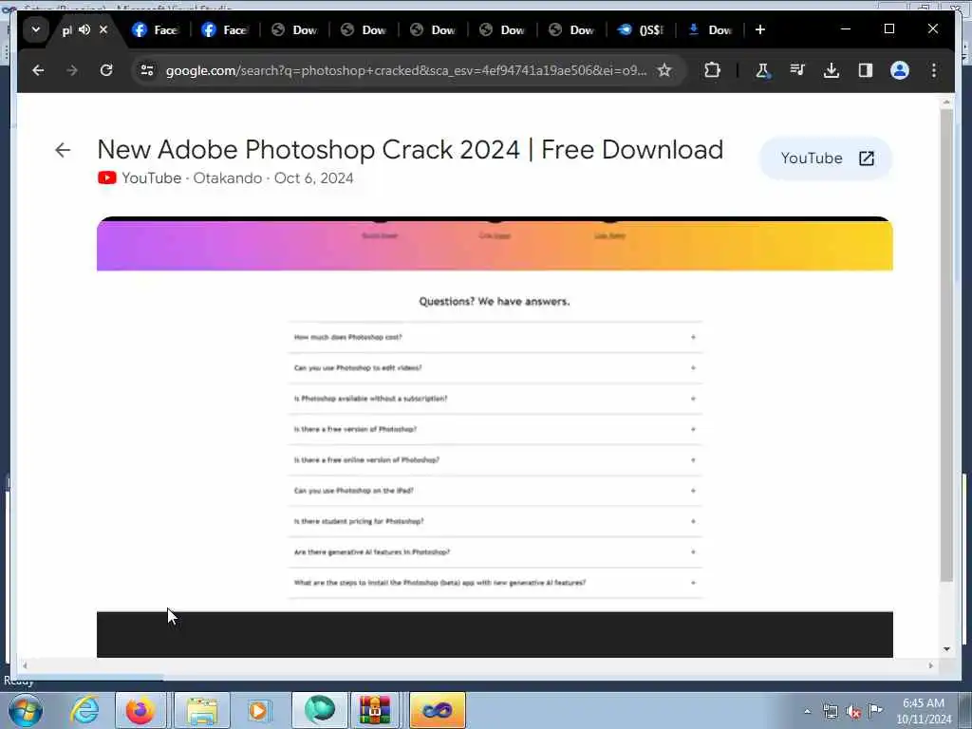Expand 'How much does Photoshop cost?' question

click(495, 337)
